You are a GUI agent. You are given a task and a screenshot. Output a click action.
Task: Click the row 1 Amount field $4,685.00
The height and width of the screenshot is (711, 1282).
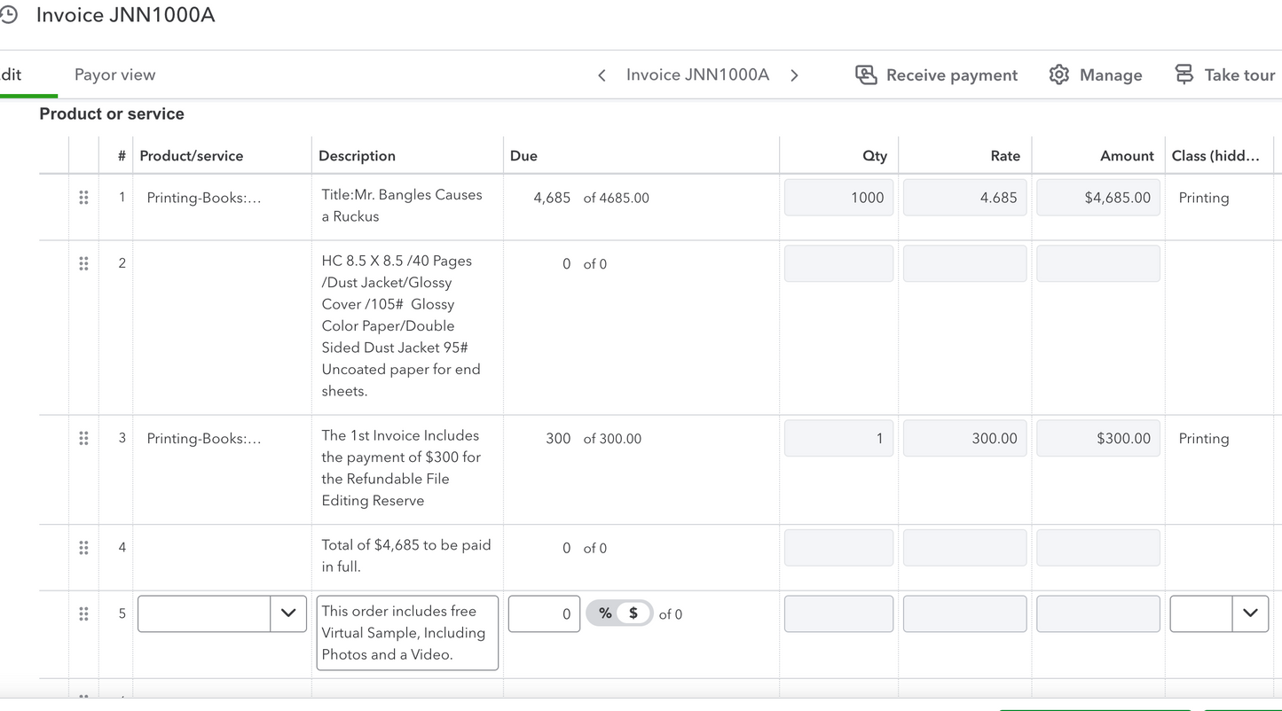(1098, 198)
